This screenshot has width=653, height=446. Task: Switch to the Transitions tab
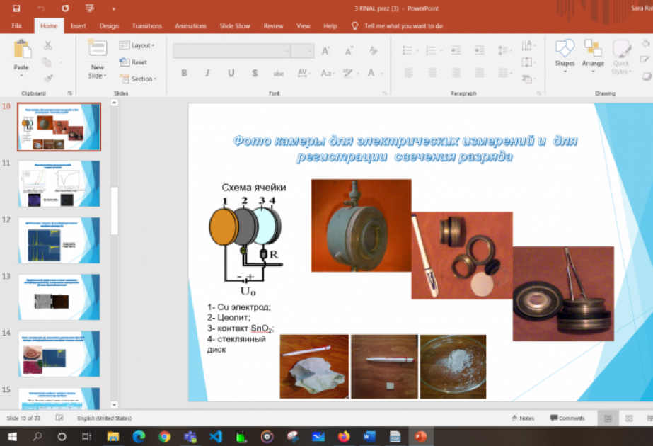[147, 26]
